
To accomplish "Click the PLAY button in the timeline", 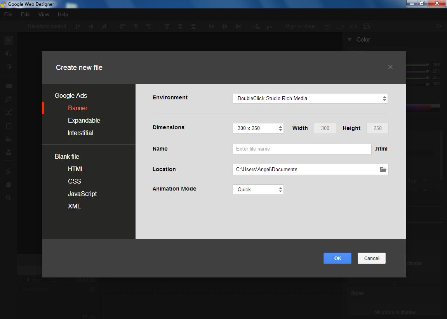I will [35, 280].
